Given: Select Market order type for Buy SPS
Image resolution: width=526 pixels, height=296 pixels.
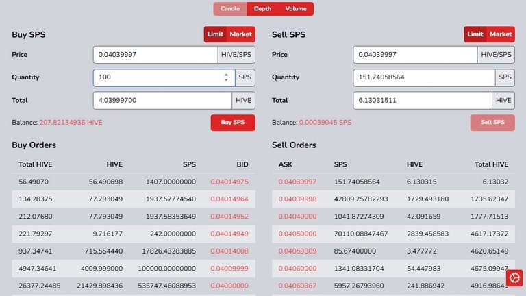Looking at the screenshot, I should coord(241,34).
